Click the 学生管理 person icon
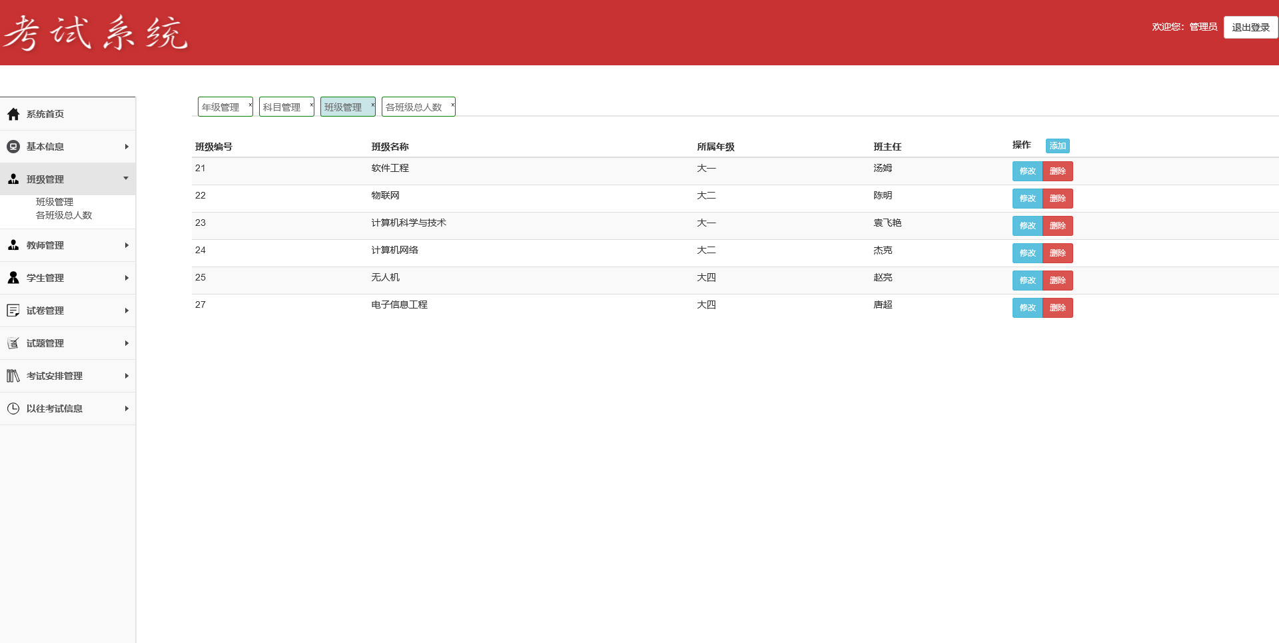This screenshot has height=643, width=1279. [x=13, y=278]
